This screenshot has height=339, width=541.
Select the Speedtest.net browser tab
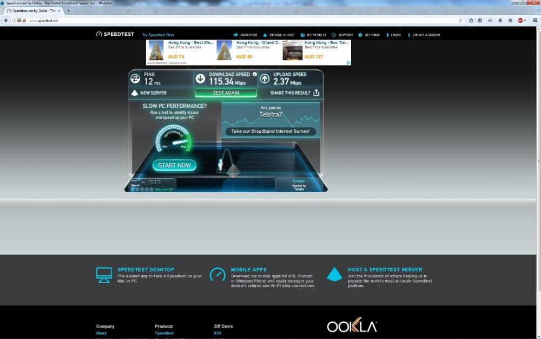[x=33, y=11]
